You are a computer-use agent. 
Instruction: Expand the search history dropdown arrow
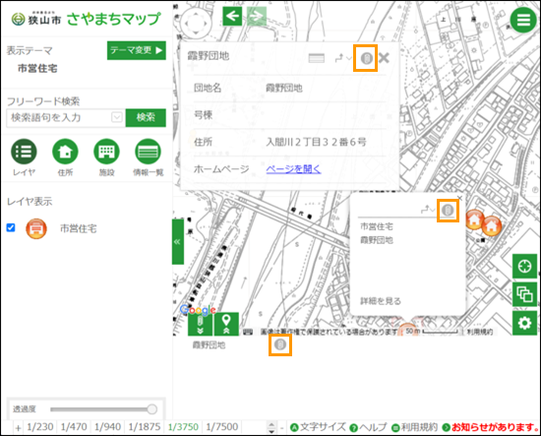click(x=117, y=117)
